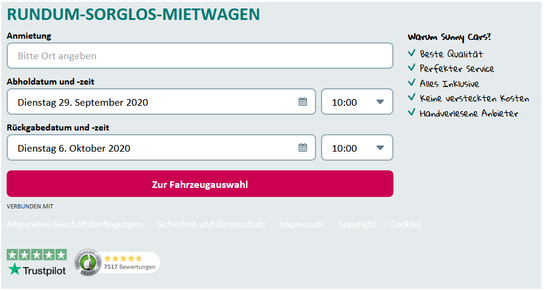The height and width of the screenshot is (290, 544).
Task: Open the return date calendar icon
Action: pos(303,147)
